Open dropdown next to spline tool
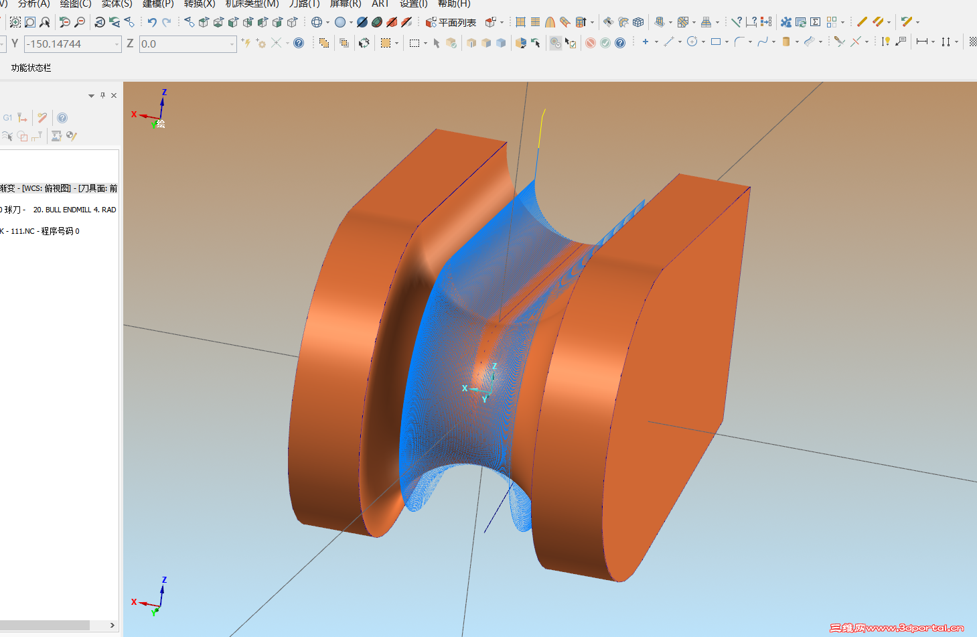977x637 pixels. (773, 42)
